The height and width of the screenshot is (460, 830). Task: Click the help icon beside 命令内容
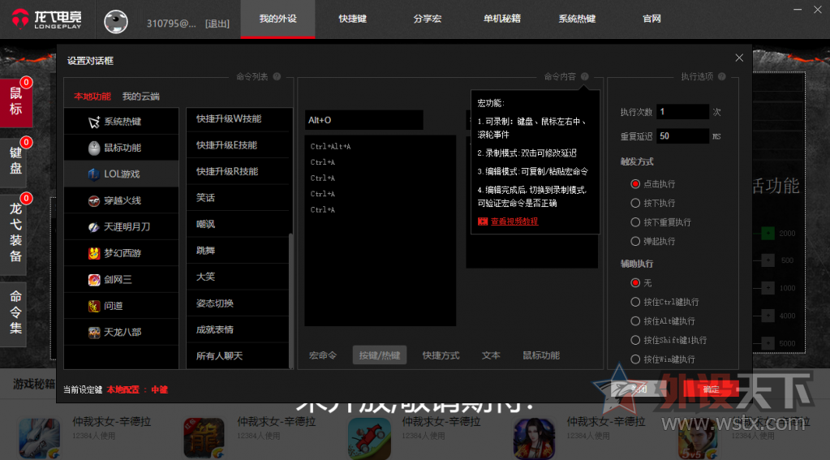coord(585,77)
